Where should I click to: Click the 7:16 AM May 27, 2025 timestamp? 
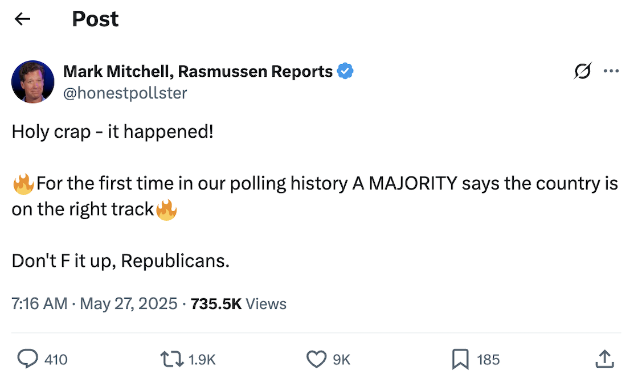pyautogui.click(x=95, y=303)
